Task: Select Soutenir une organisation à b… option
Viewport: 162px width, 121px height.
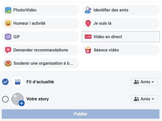Action: pyautogui.click(x=41, y=63)
